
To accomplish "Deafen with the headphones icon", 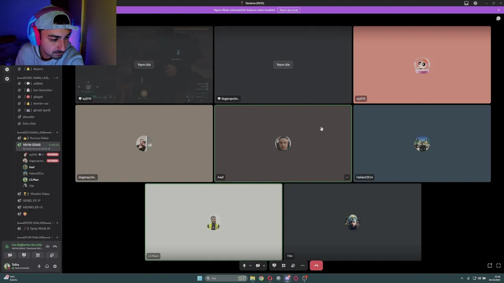I will (x=47, y=266).
